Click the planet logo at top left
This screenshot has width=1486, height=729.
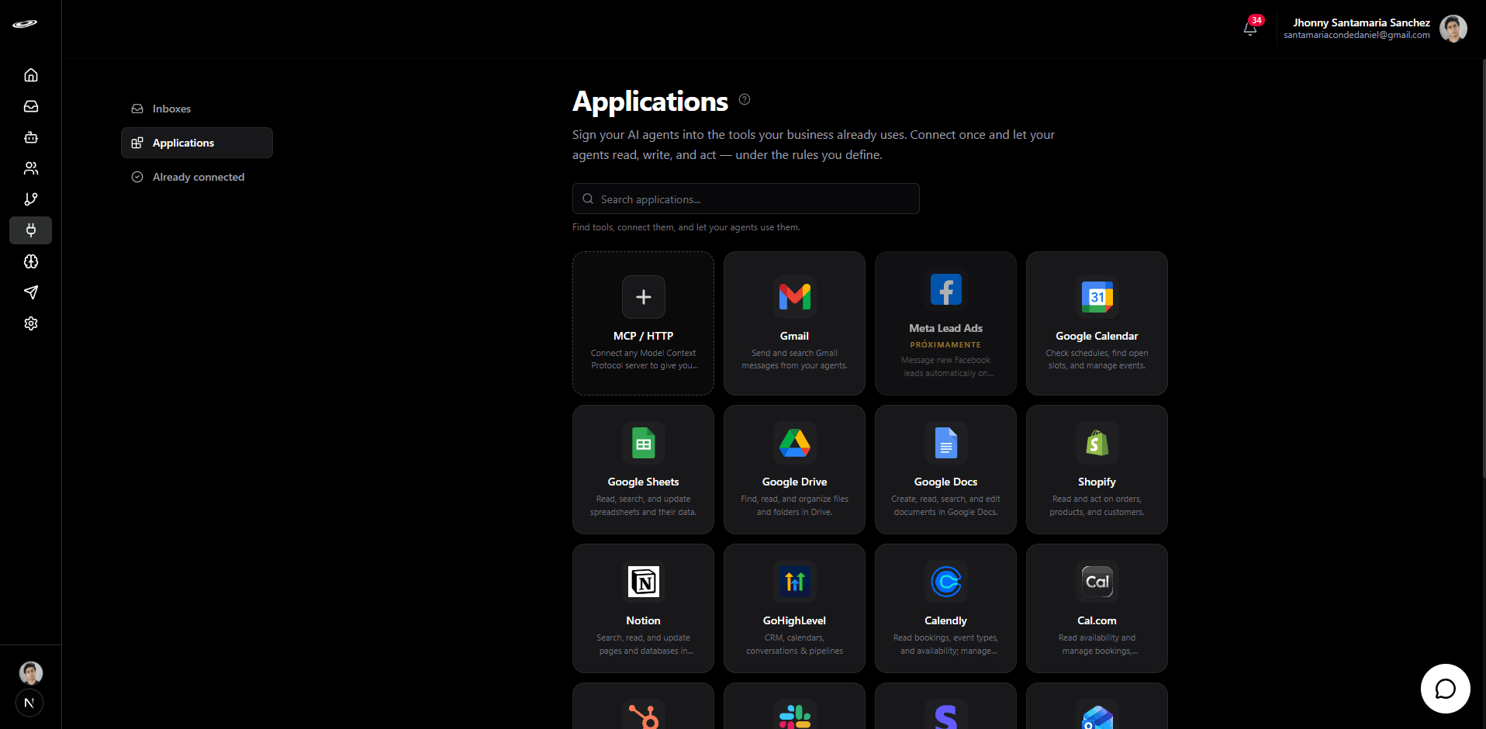pyautogui.click(x=25, y=24)
